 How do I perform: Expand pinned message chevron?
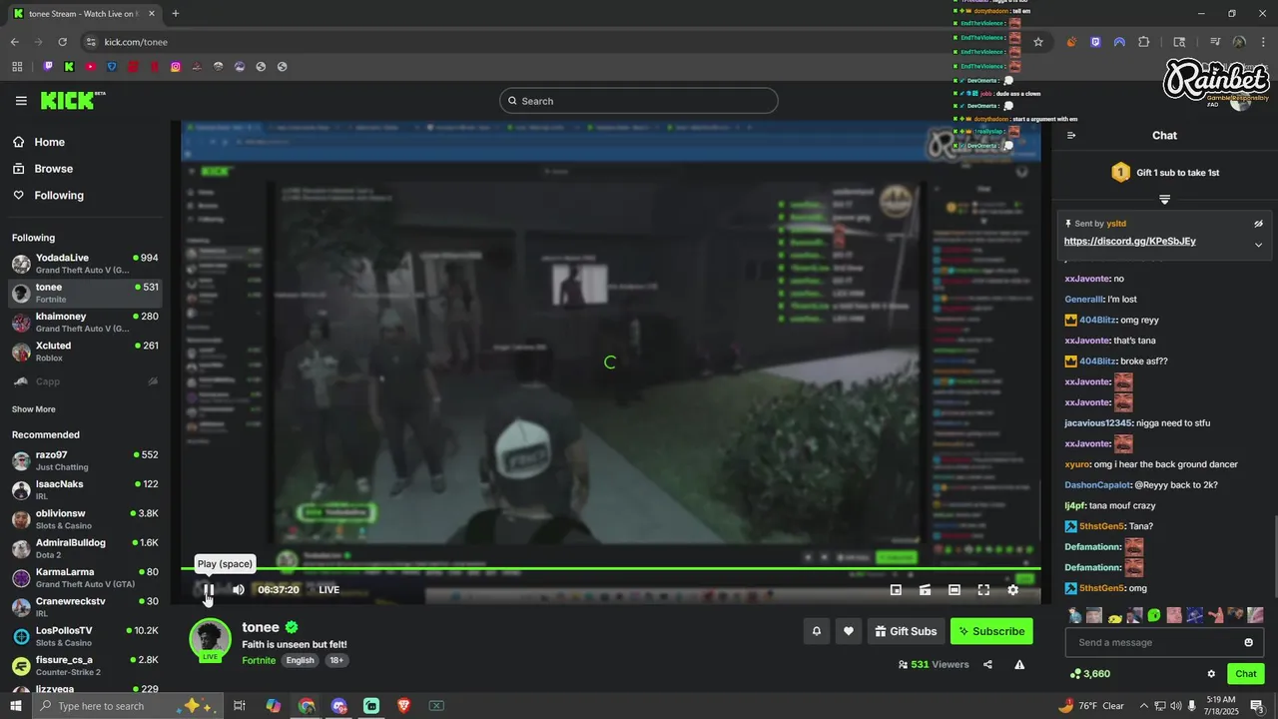(1258, 245)
